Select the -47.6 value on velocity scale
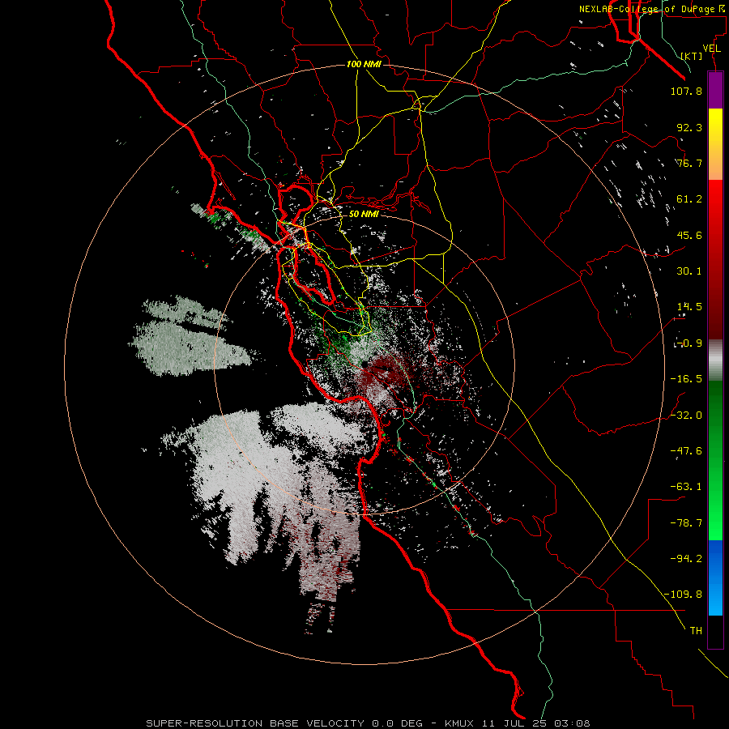729x729 pixels. click(x=686, y=451)
